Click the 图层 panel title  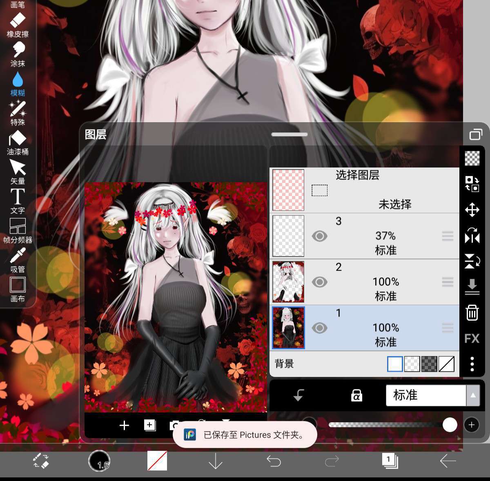(96, 134)
